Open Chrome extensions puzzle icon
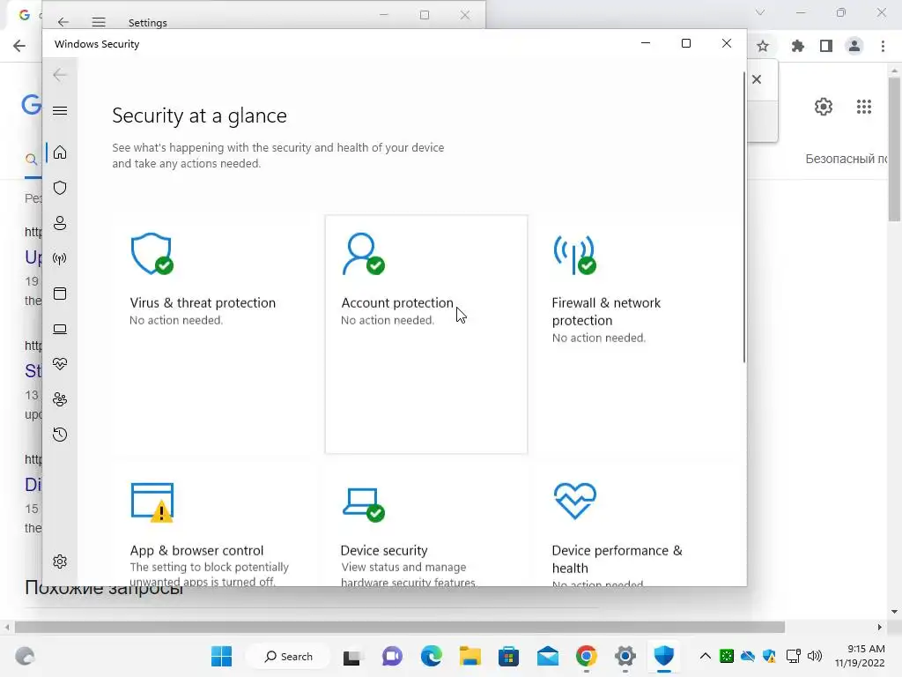902x677 pixels. (x=797, y=46)
